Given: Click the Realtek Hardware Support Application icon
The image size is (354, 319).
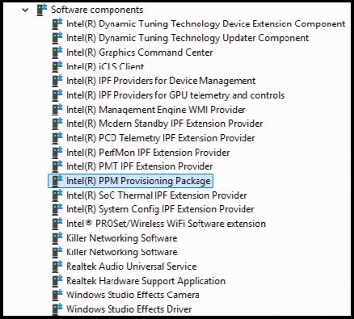Looking at the screenshot, I should coord(57,281).
